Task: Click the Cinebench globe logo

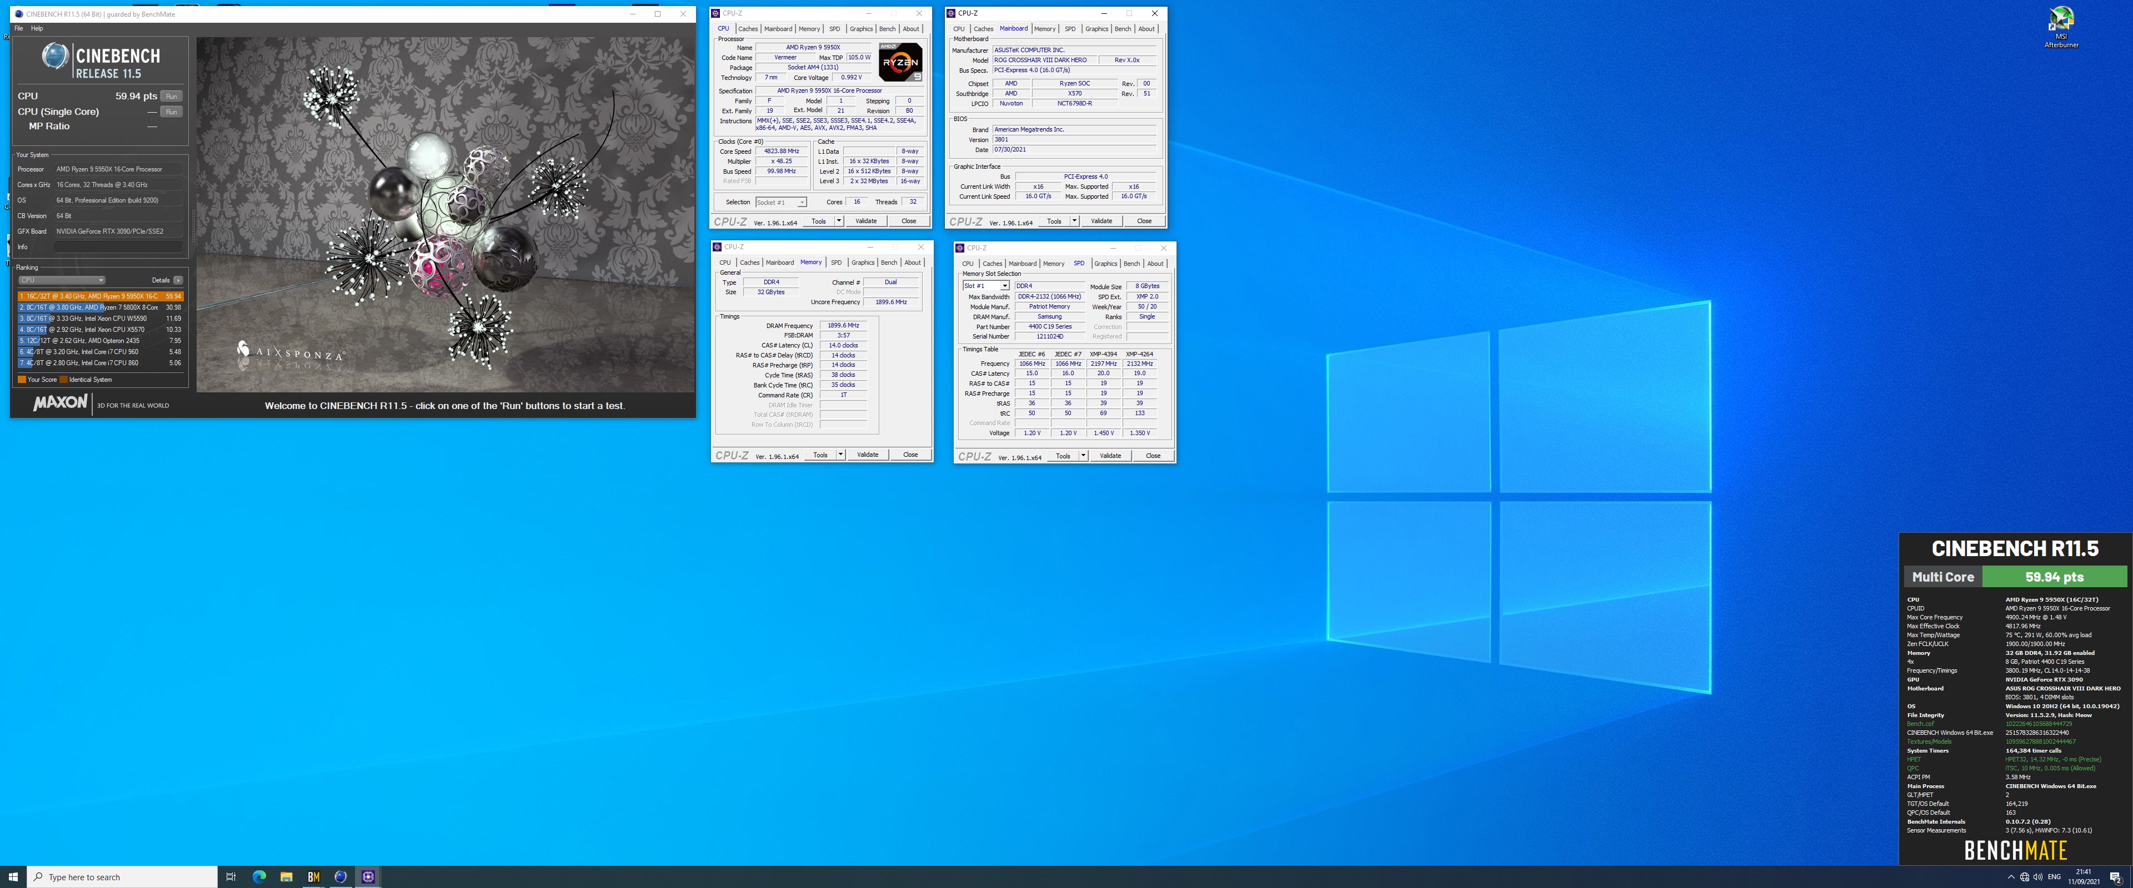Action: coord(54,57)
